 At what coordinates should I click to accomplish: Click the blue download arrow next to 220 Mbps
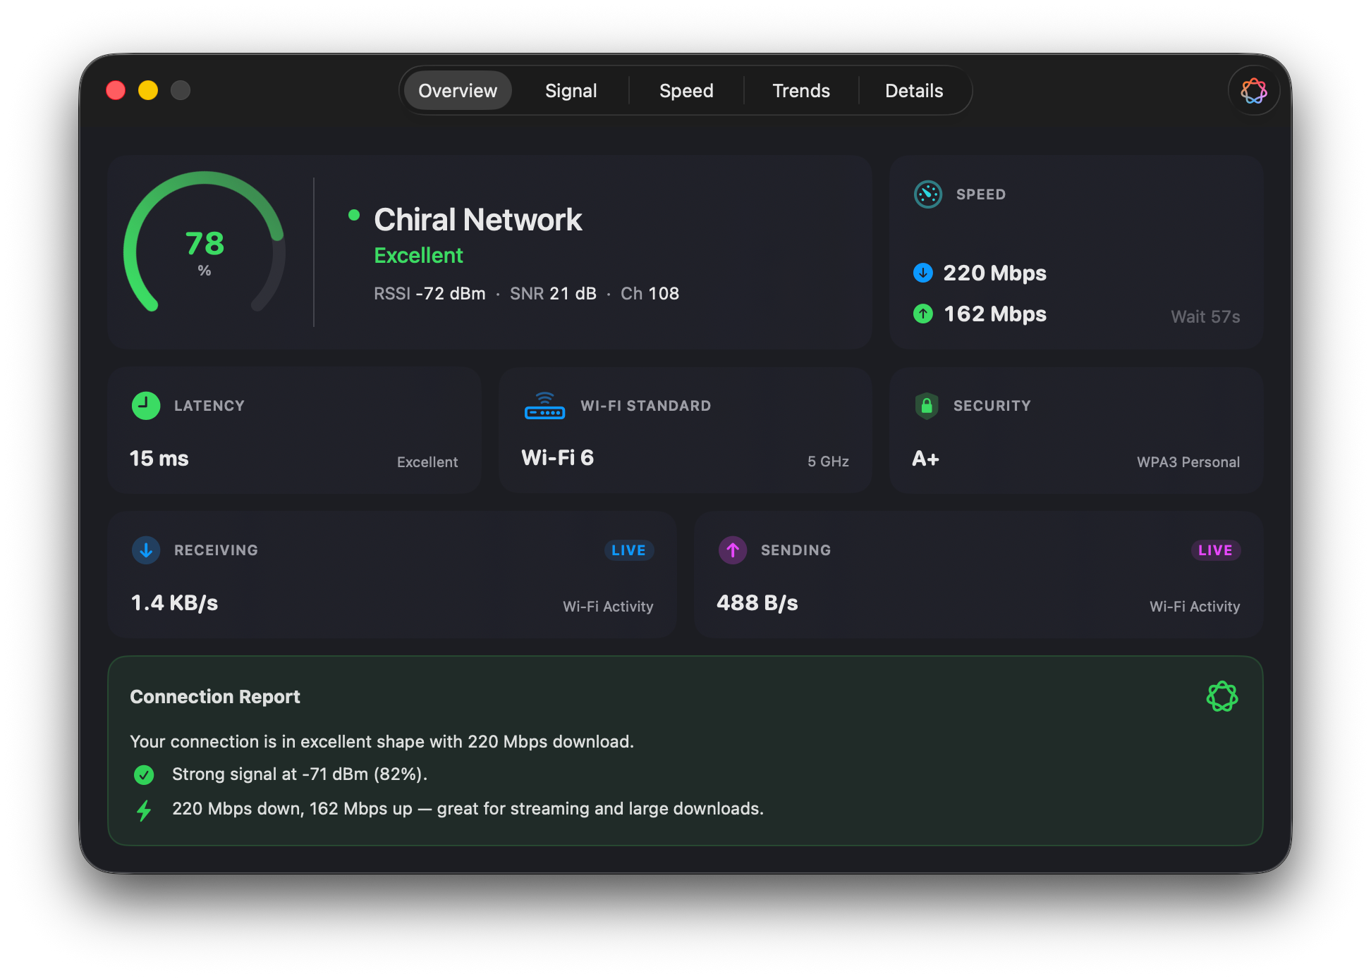(x=922, y=273)
